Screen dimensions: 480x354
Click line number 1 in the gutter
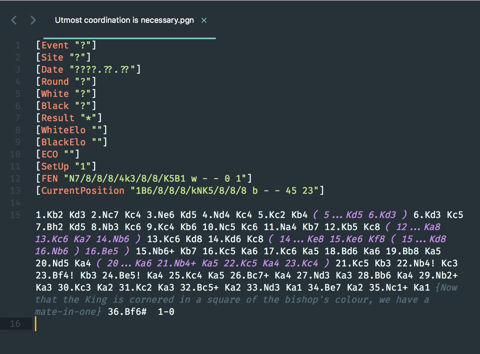tap(17, 45)
